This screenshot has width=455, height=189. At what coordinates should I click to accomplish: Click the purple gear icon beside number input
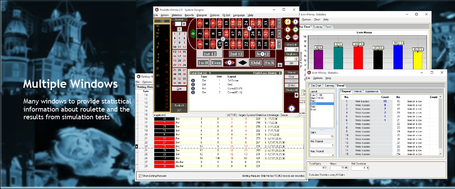[184, 24]
